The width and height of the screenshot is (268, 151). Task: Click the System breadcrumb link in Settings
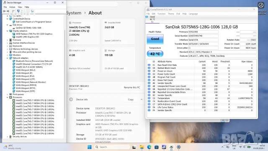point(74,13)
